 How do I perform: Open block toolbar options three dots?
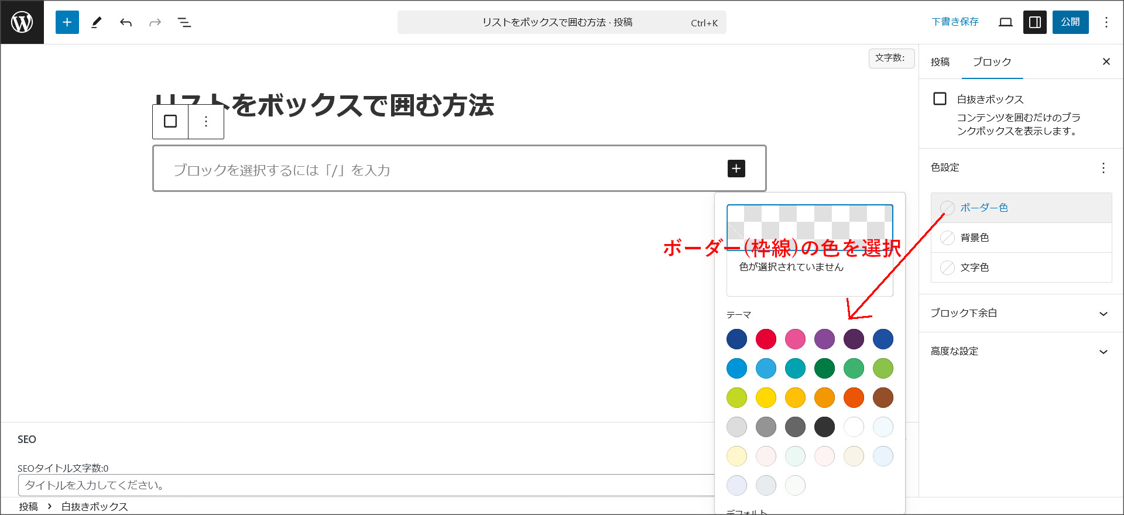pos(206,121)
